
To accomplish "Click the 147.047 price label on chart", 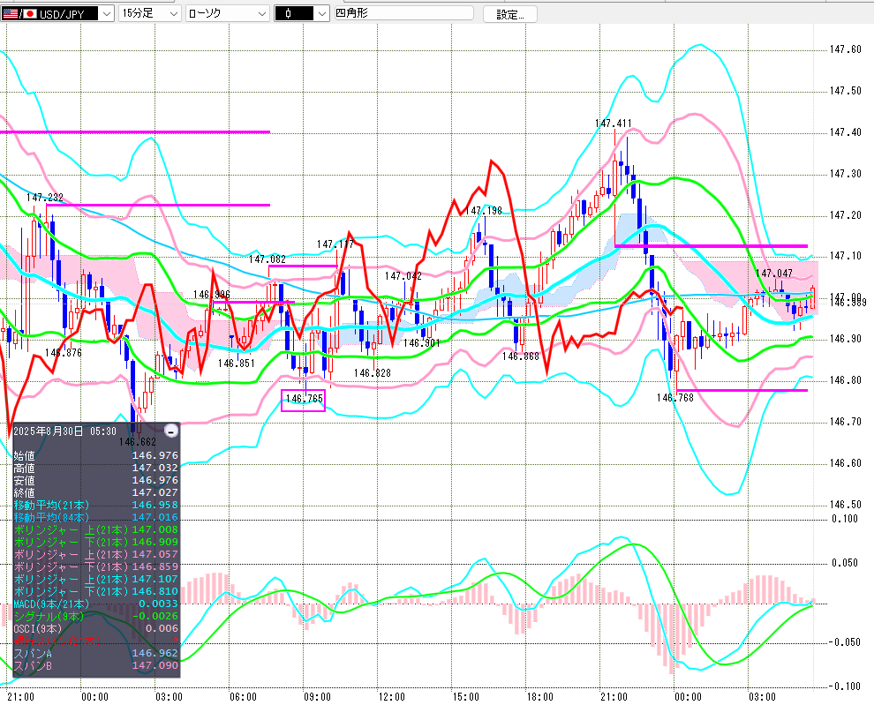I will [x=773, y=274].
